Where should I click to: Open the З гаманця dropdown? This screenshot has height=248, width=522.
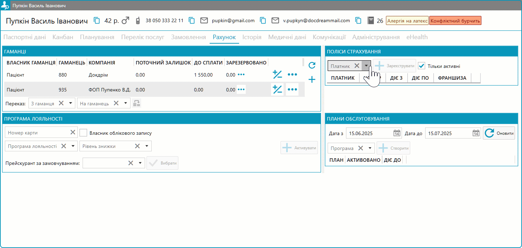[x=70, y=103]
